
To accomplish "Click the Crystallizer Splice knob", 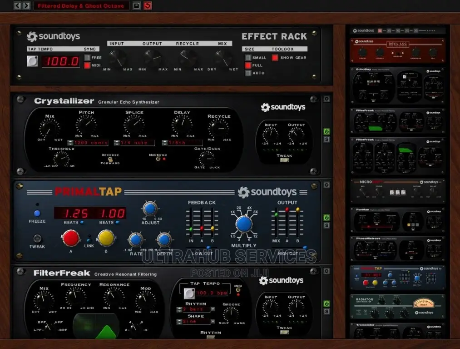I will click(x=134, y=125).
